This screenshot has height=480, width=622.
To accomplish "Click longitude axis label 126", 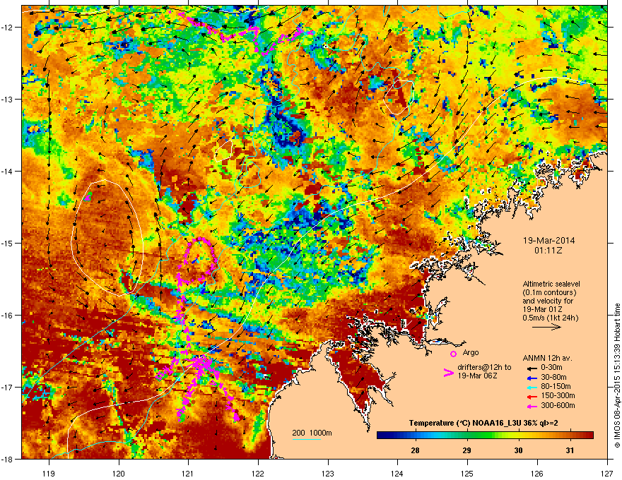I will tap(537, 473).
